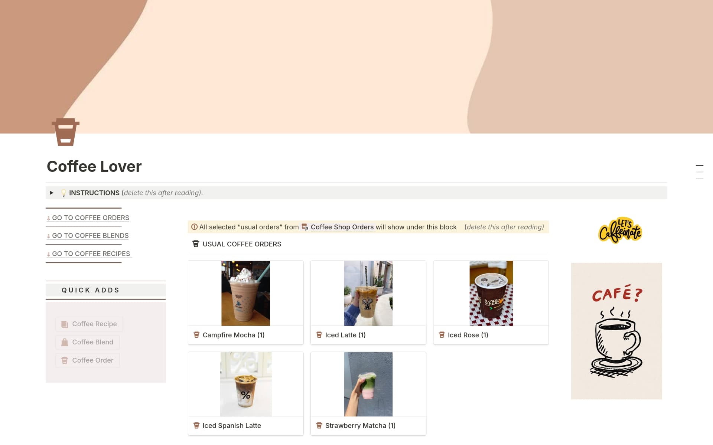The height and width of the screenshot is (445, 713).
Task: Open the Strawberry Matcha card image
Action: point(368,384)
